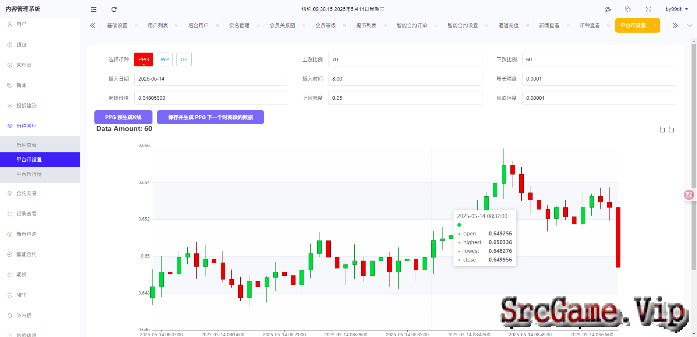Click the tag icon in the header
Image resolution: width=697 pixels, height=337 pixels.
[628, 9]
